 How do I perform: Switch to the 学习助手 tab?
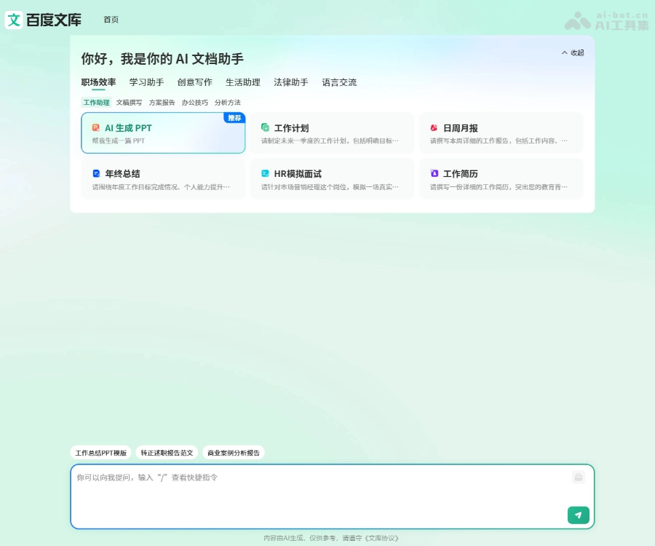pos(147,82)
